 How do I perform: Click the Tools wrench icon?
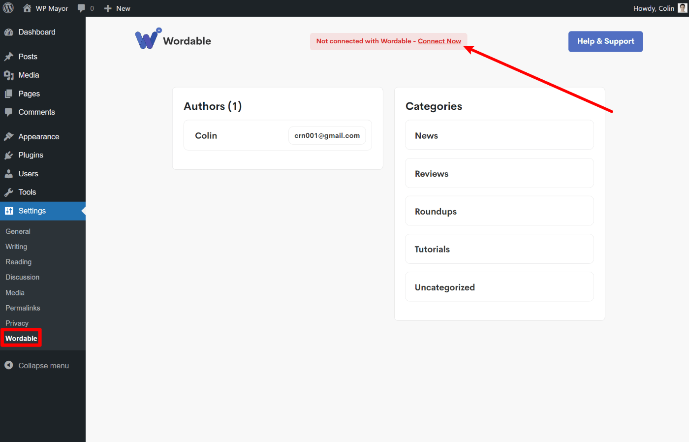[9, 192]
